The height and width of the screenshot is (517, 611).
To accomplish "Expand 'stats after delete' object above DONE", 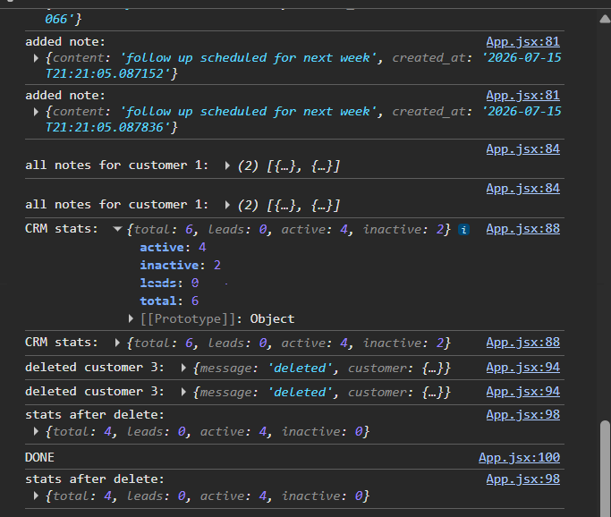I will click(36, 431).
